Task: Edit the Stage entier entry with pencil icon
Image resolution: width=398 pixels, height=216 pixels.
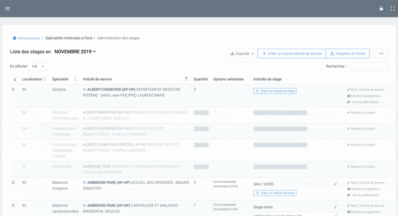Action: pos(335,207)
